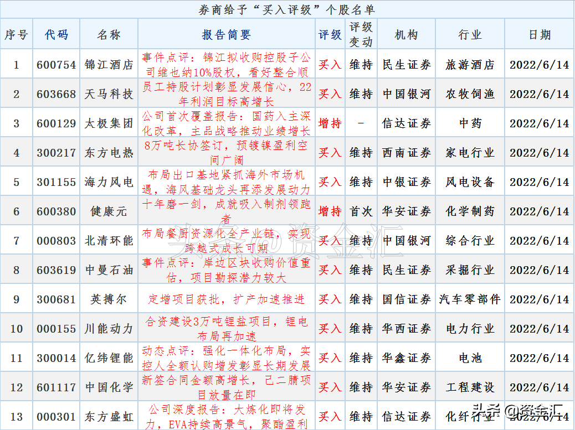Select the 评级变动 column header
This screenshot has height=430, width=575.
click(361, 34)
